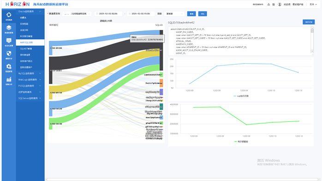Click the gtap0509w4rqz SQLID label
Screen dimensions: 322x181
(x=154, y=123)
